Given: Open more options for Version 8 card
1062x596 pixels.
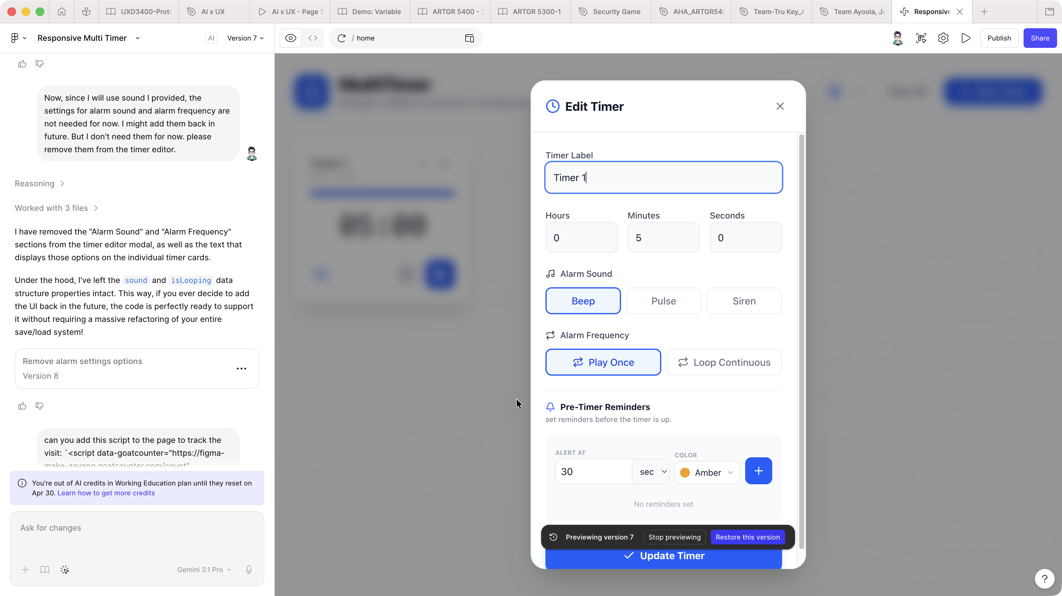Looking at the screenshot, I should 242,368.
